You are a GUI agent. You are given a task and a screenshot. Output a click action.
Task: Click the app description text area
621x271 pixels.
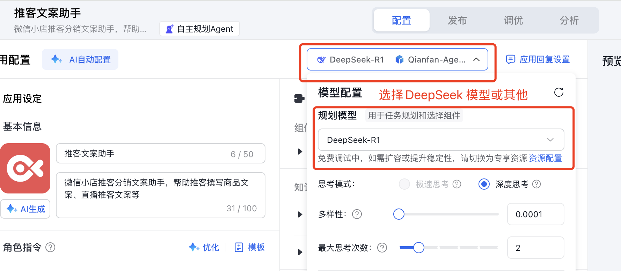coord(161,195)
